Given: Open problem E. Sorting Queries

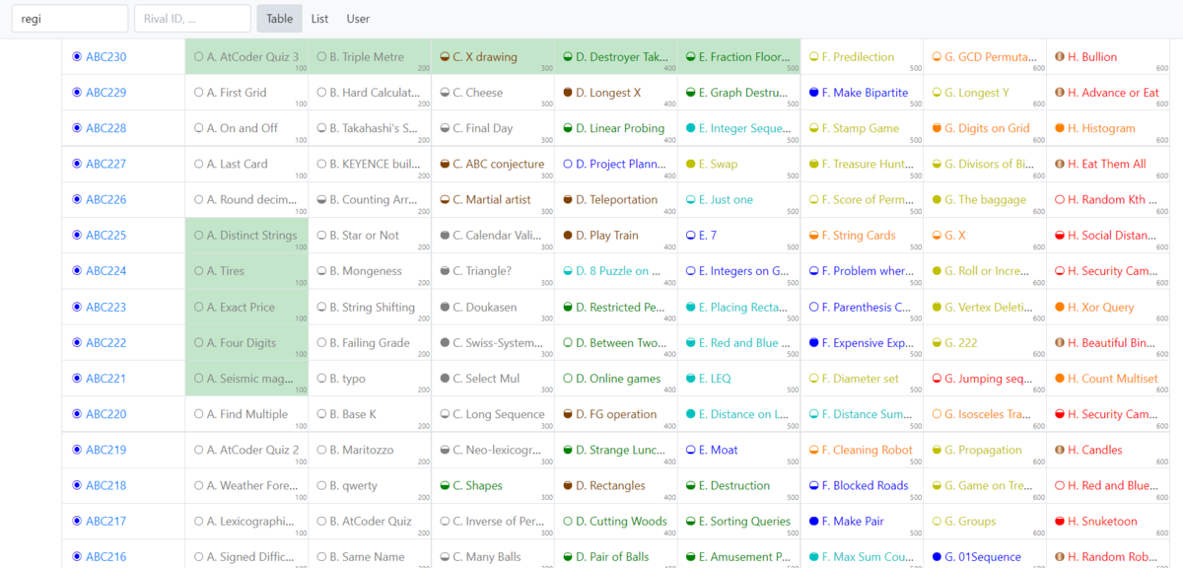Looking at the screenshot, I should [x=745, y=522].
